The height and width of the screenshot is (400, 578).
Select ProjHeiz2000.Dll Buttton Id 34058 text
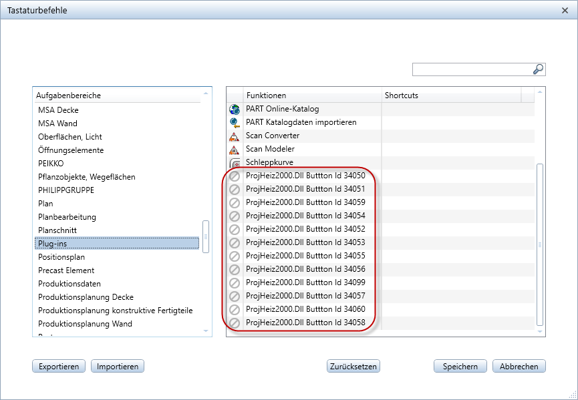[x=305, y=323]
